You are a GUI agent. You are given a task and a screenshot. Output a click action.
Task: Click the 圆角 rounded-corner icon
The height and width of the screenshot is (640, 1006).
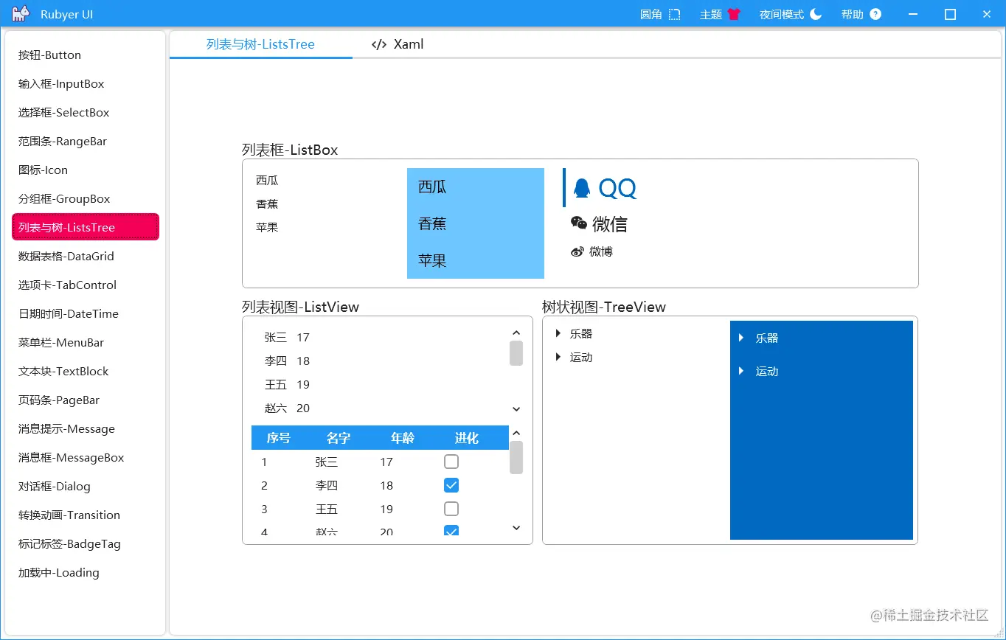click(x=673, y=13)
